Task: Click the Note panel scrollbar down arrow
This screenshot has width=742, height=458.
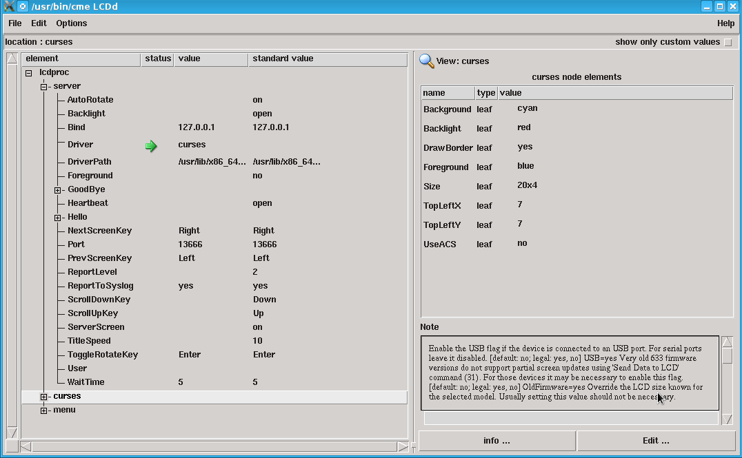Action: click(x=726, y=418)
